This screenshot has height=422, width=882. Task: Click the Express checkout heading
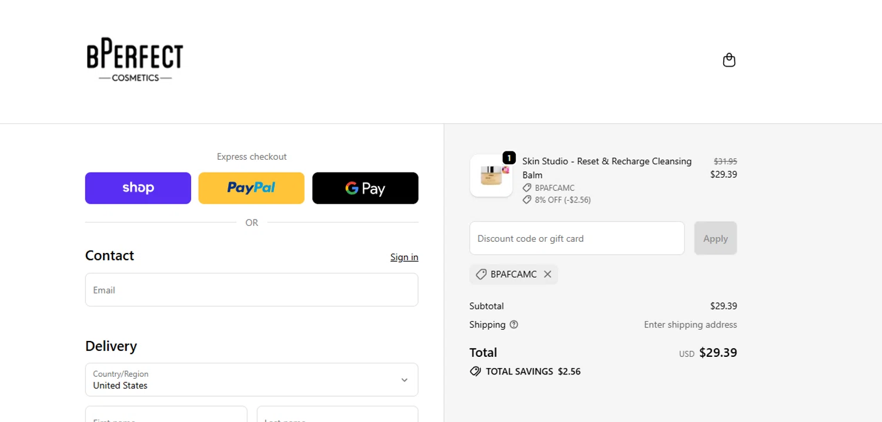pyautogui.click(x=252, y=157)
